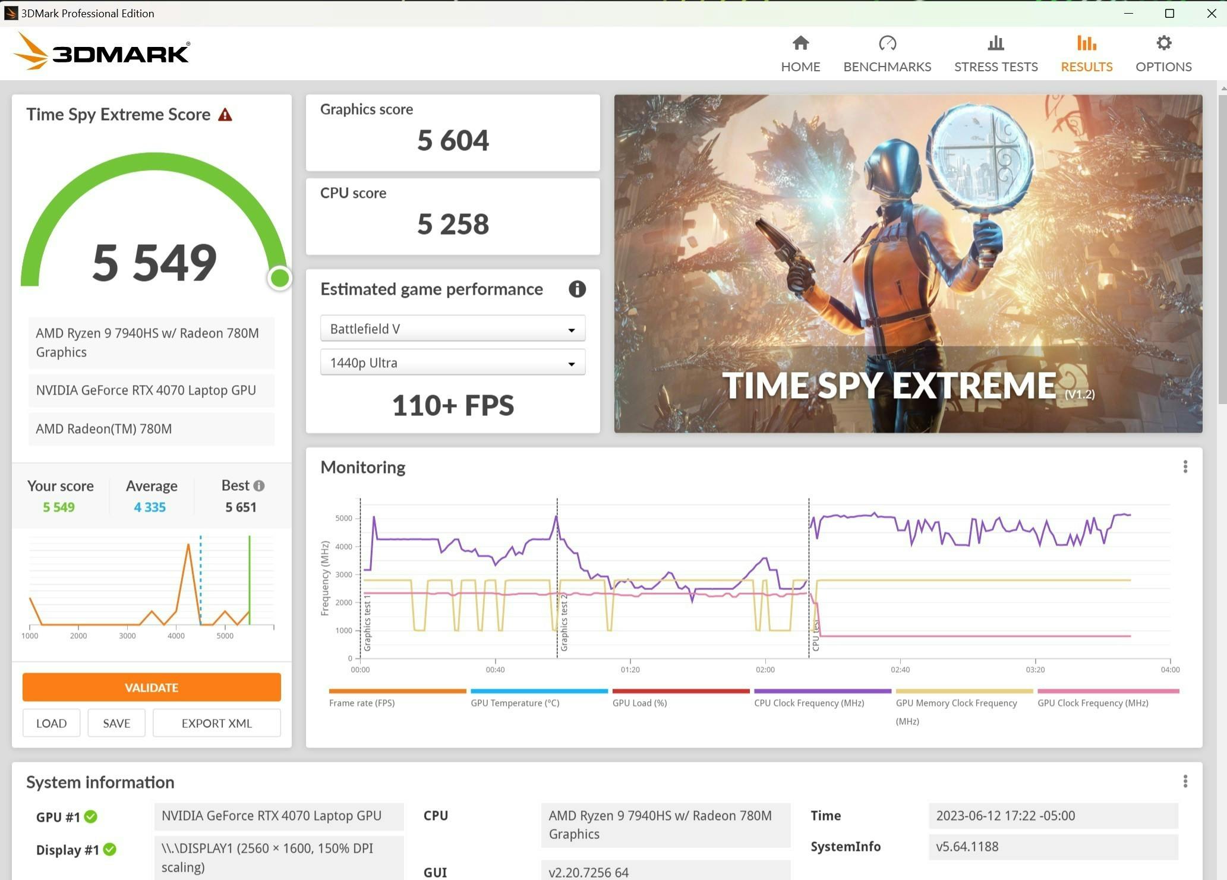Screen dimensions: 1227x880
Task: Click the Graphics score value 5 604
Action: [x=453, y=140]
